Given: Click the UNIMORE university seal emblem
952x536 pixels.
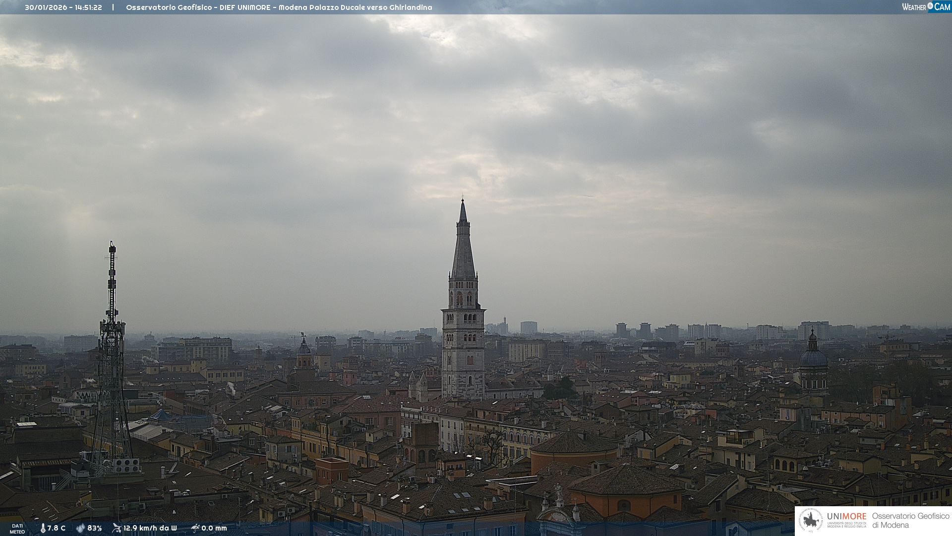Looking at the screenshot, I should pyautogui.click(x=811, y=521).
